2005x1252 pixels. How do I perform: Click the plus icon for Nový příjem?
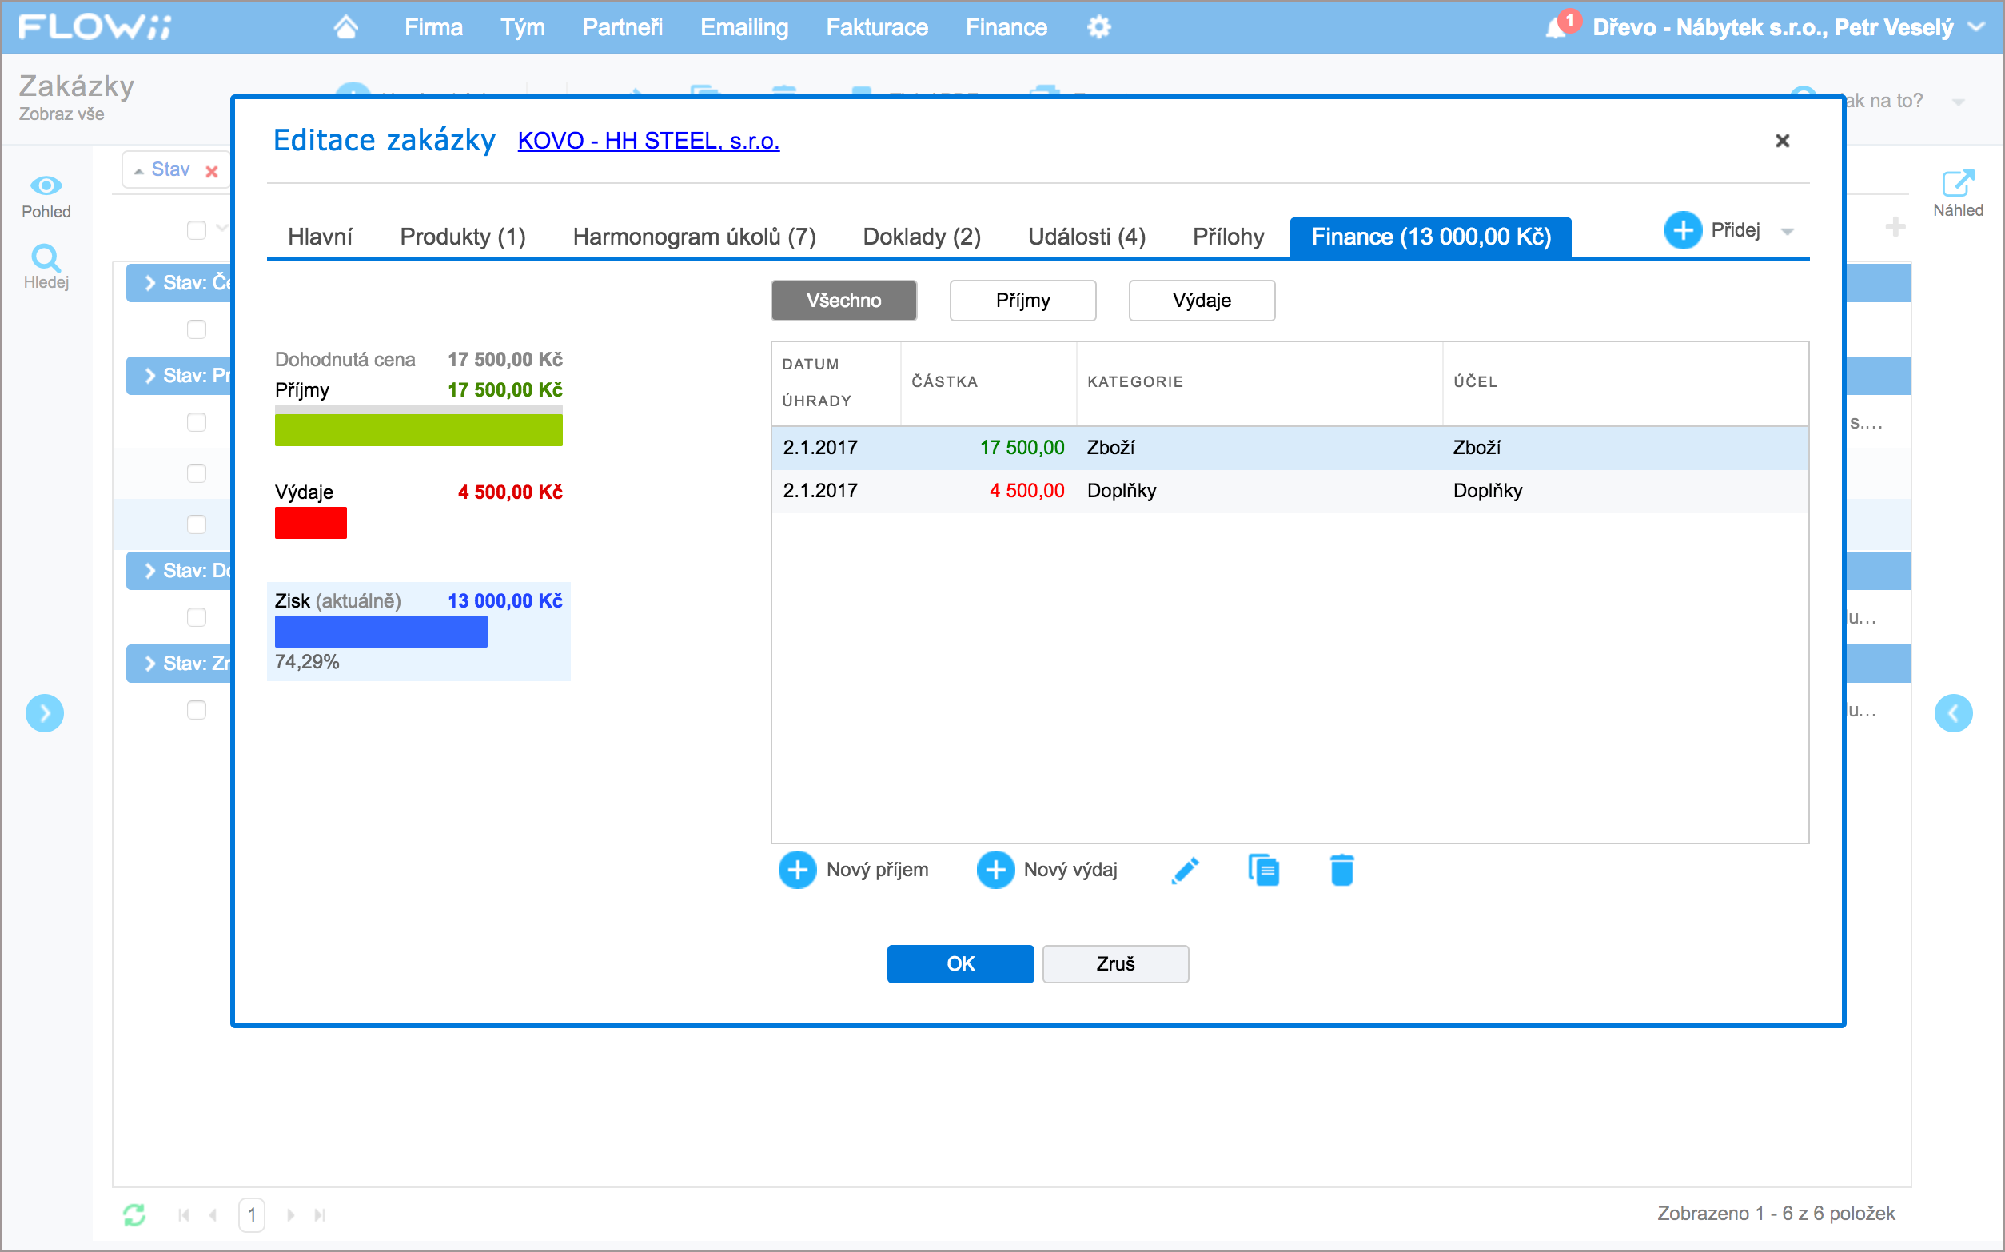click(x=797, y=871)
